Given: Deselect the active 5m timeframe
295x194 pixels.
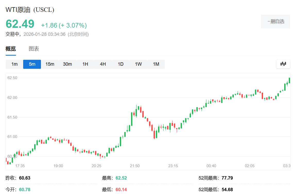Looking at the screenshot, I should coord(32,64).
